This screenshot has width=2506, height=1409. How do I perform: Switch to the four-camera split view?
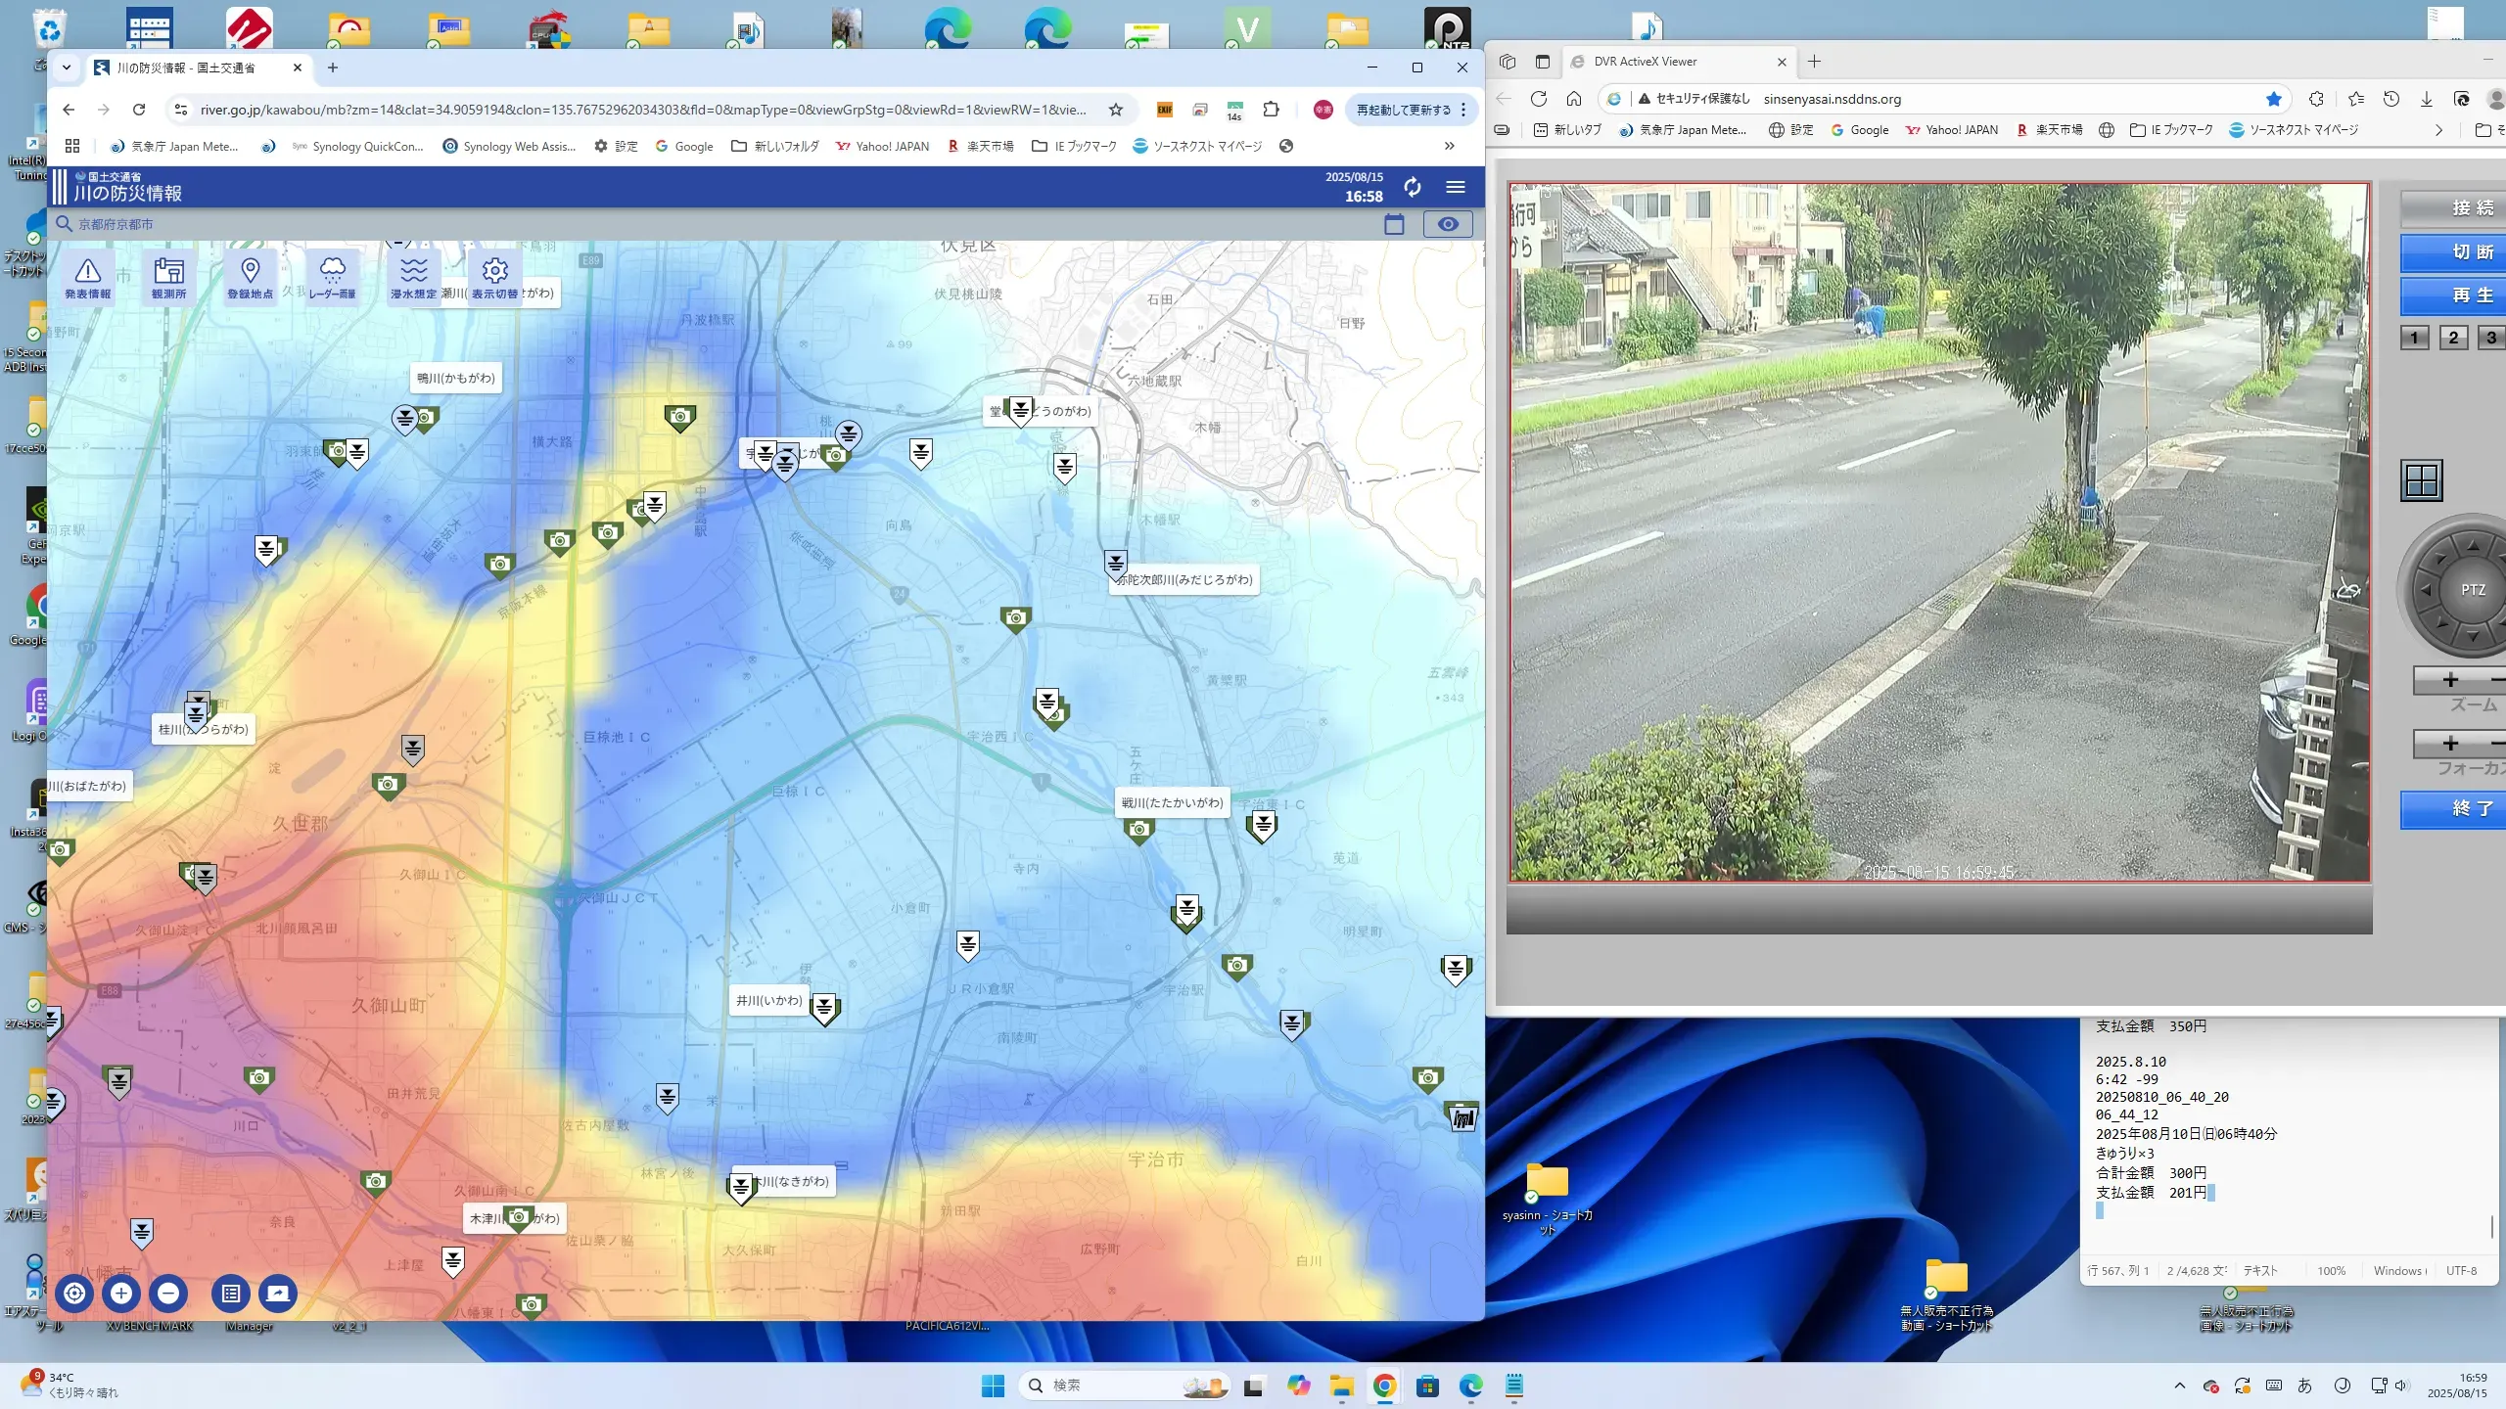2421,480
